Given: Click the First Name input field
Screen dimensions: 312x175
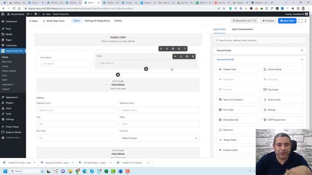Looking at the screenshot, I should pyautogui.click(x=66, y=64).
